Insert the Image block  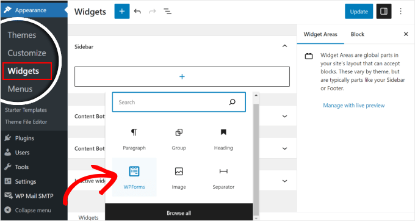click(x=179, y=177)
